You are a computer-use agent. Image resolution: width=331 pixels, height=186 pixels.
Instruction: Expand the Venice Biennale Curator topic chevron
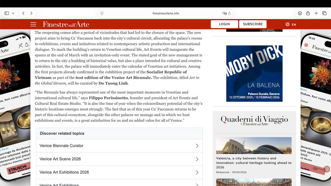tap(197, 146)
